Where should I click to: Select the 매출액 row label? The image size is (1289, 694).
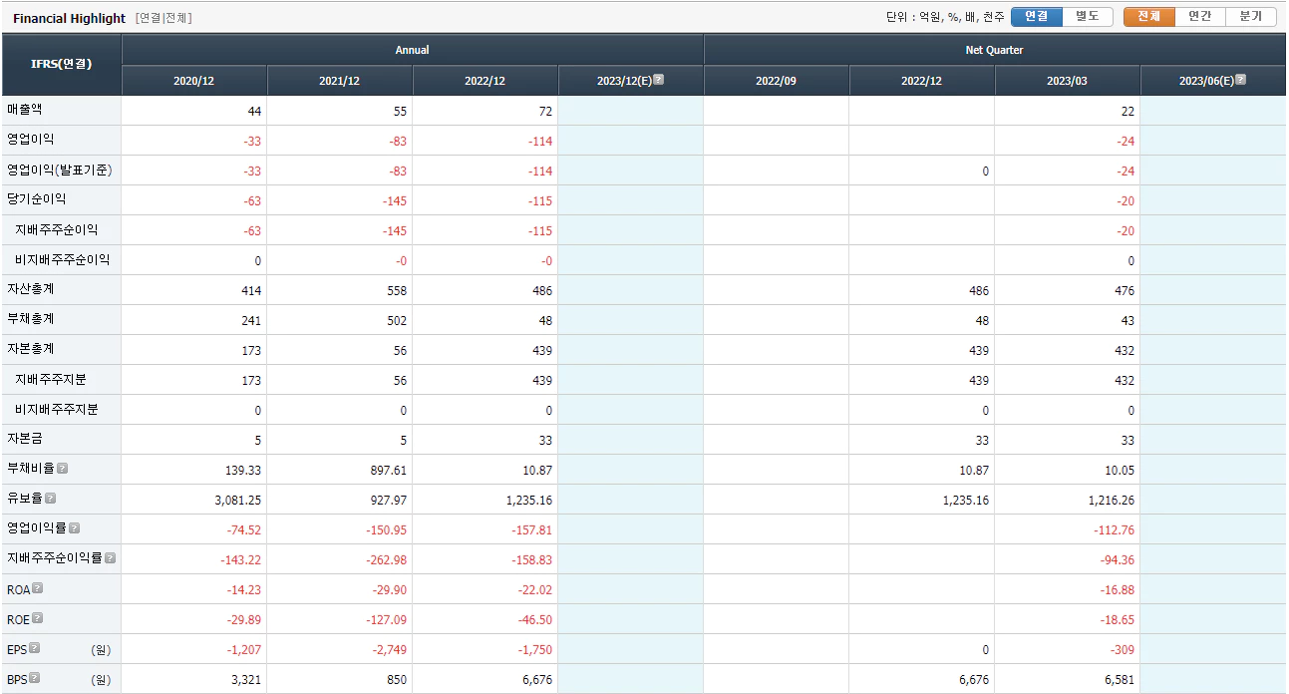point(25,110)
